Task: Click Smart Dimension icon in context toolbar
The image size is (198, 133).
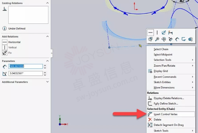Action: point(170,33)
